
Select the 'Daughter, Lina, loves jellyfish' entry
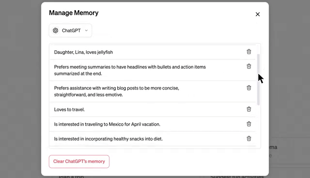tap(83, 52)
